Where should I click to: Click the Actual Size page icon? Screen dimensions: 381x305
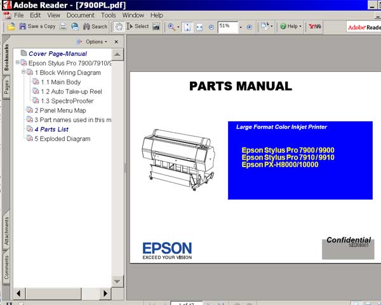click(187, 27)
